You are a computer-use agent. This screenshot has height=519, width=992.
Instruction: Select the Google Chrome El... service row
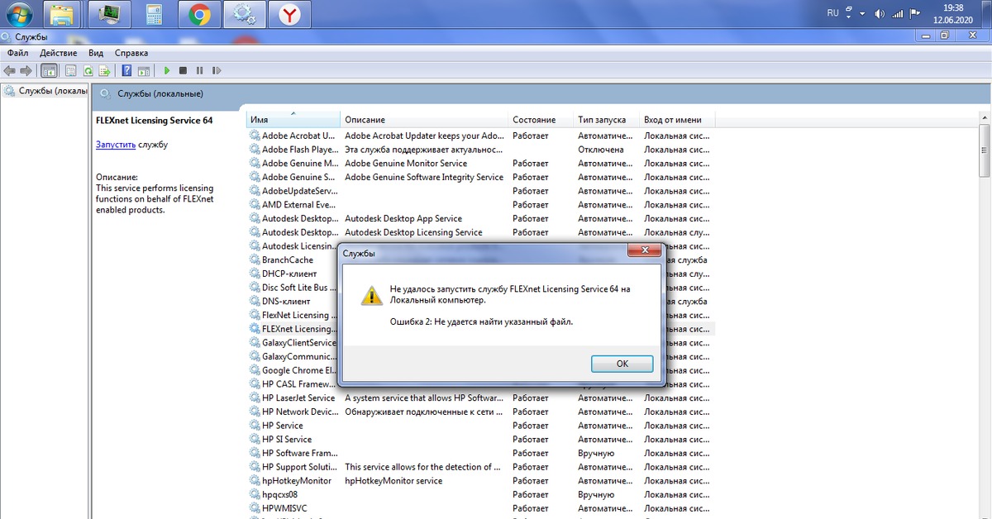point(293,370)
